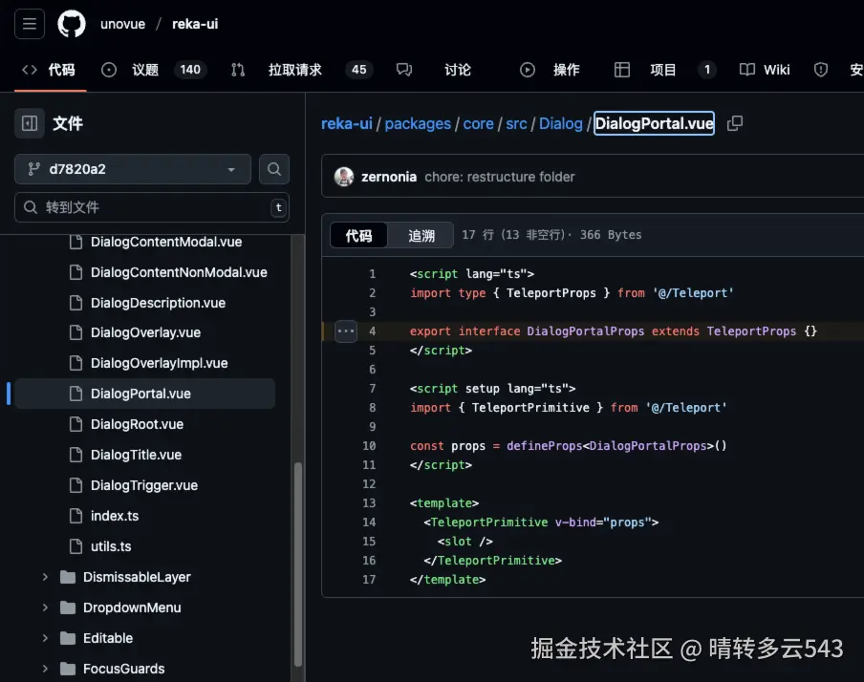Click line number 1 in the code
Image resolution: width=864 pixels, height=682 pixels.
coord(373,274)
